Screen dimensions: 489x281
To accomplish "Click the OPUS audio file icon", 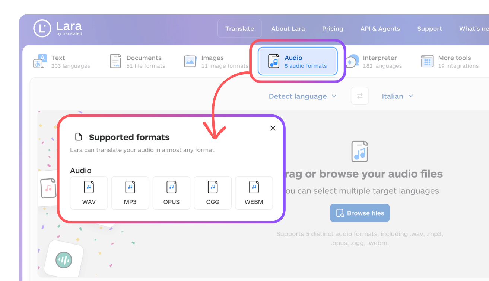I will click(x=171, y=187).
